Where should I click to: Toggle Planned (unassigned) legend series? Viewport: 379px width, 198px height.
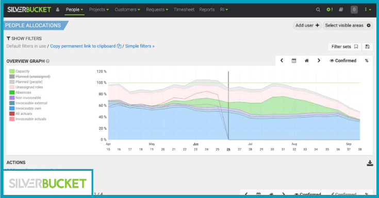30,77
